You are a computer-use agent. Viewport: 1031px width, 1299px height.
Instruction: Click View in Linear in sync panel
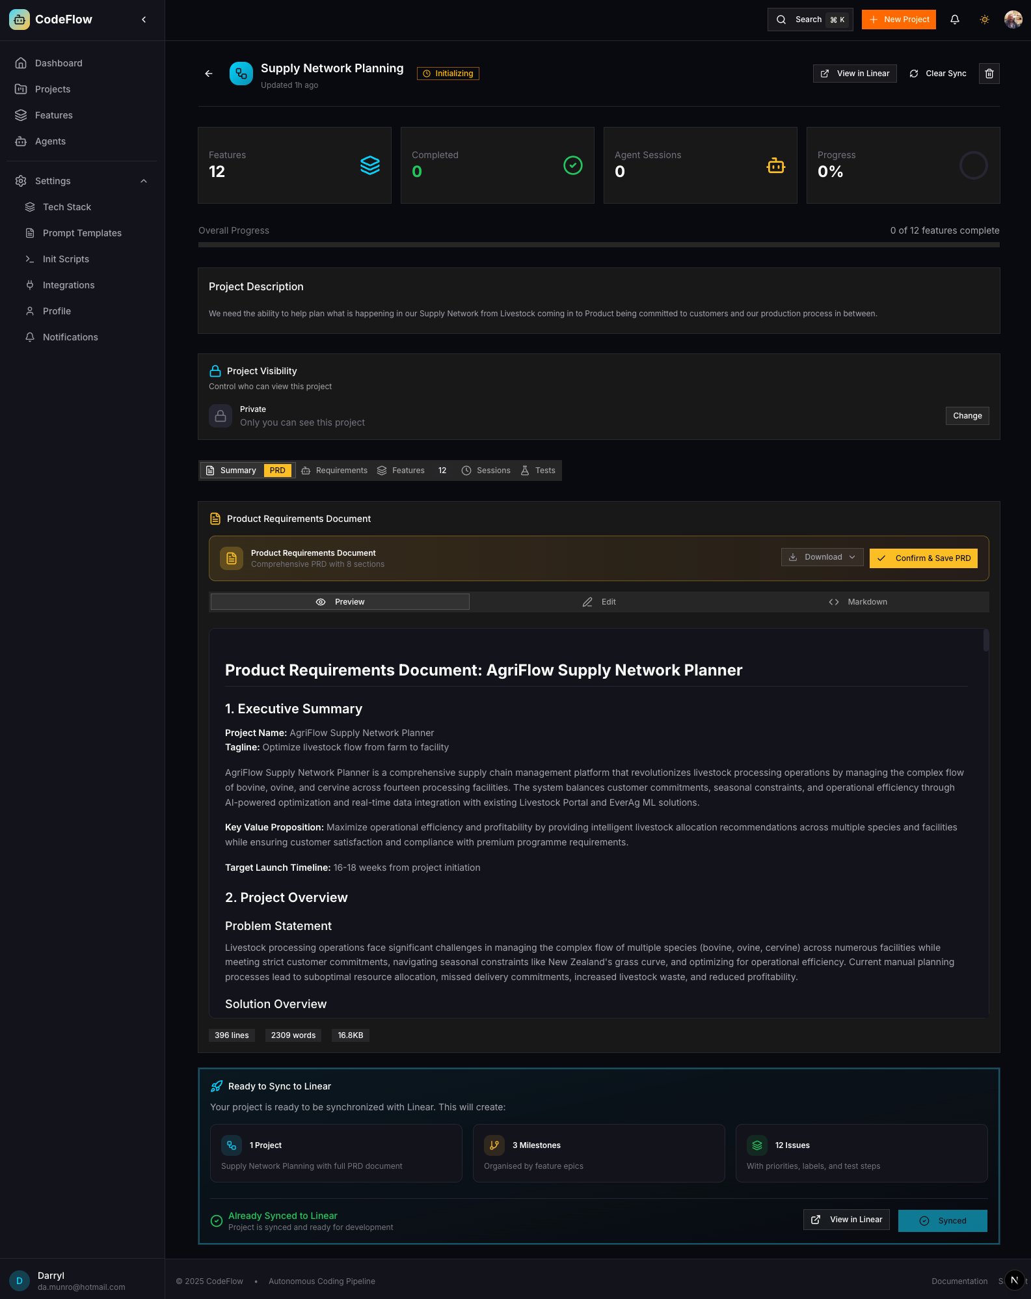846,1220
